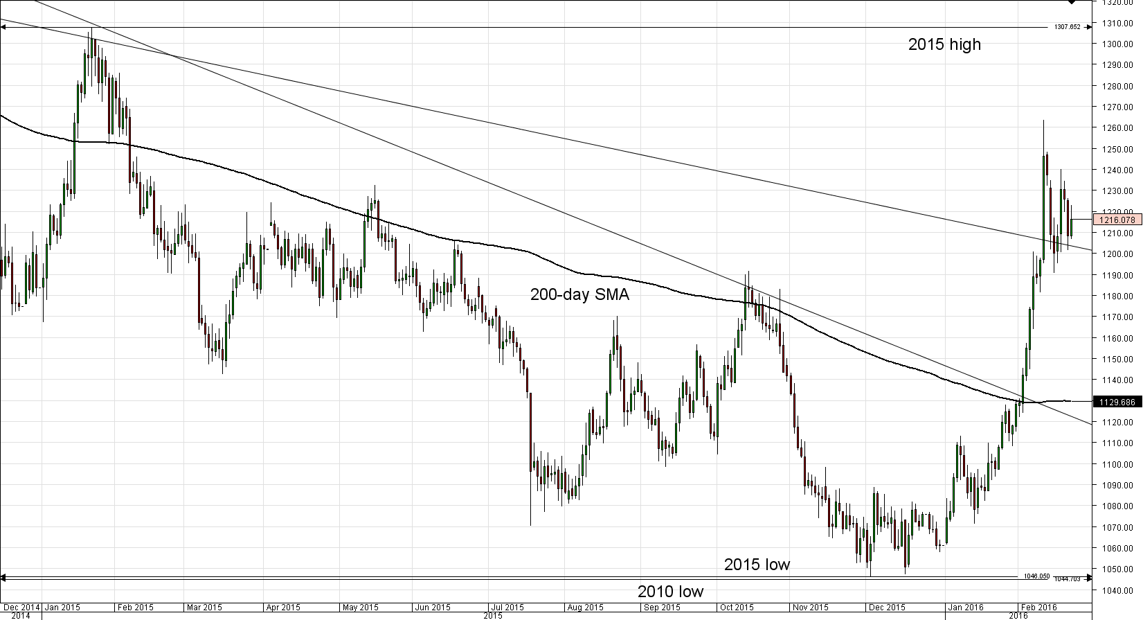Select "Apr 2015" on the time axis
Viewport: 1143px width, 620px height.
(x=283, y=608)
